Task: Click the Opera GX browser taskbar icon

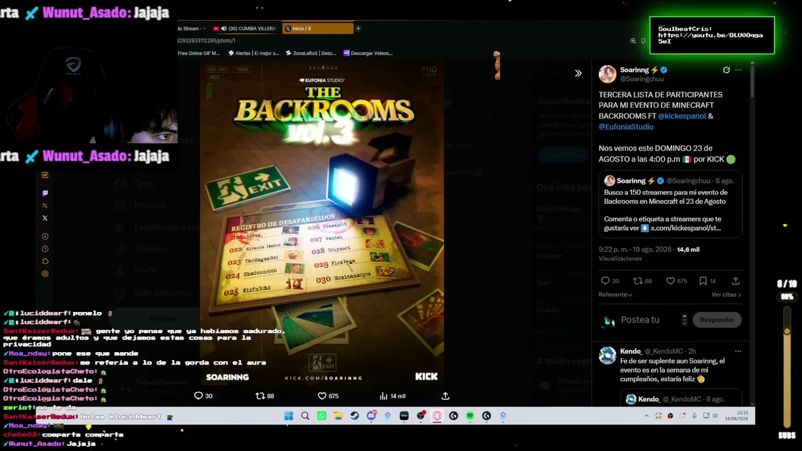Action: tap(437, 416)
